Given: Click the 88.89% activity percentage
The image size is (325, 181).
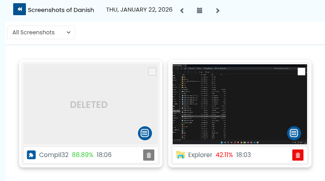Looking at the screenshot, I should (x=83, y=155).
